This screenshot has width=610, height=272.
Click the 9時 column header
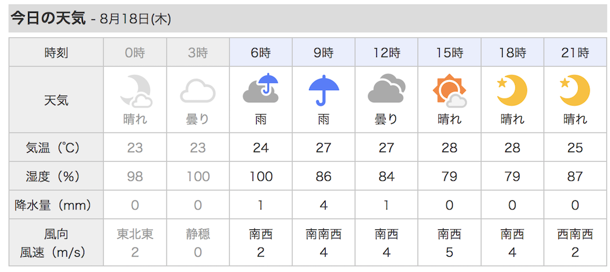click(x=324, y=52)
